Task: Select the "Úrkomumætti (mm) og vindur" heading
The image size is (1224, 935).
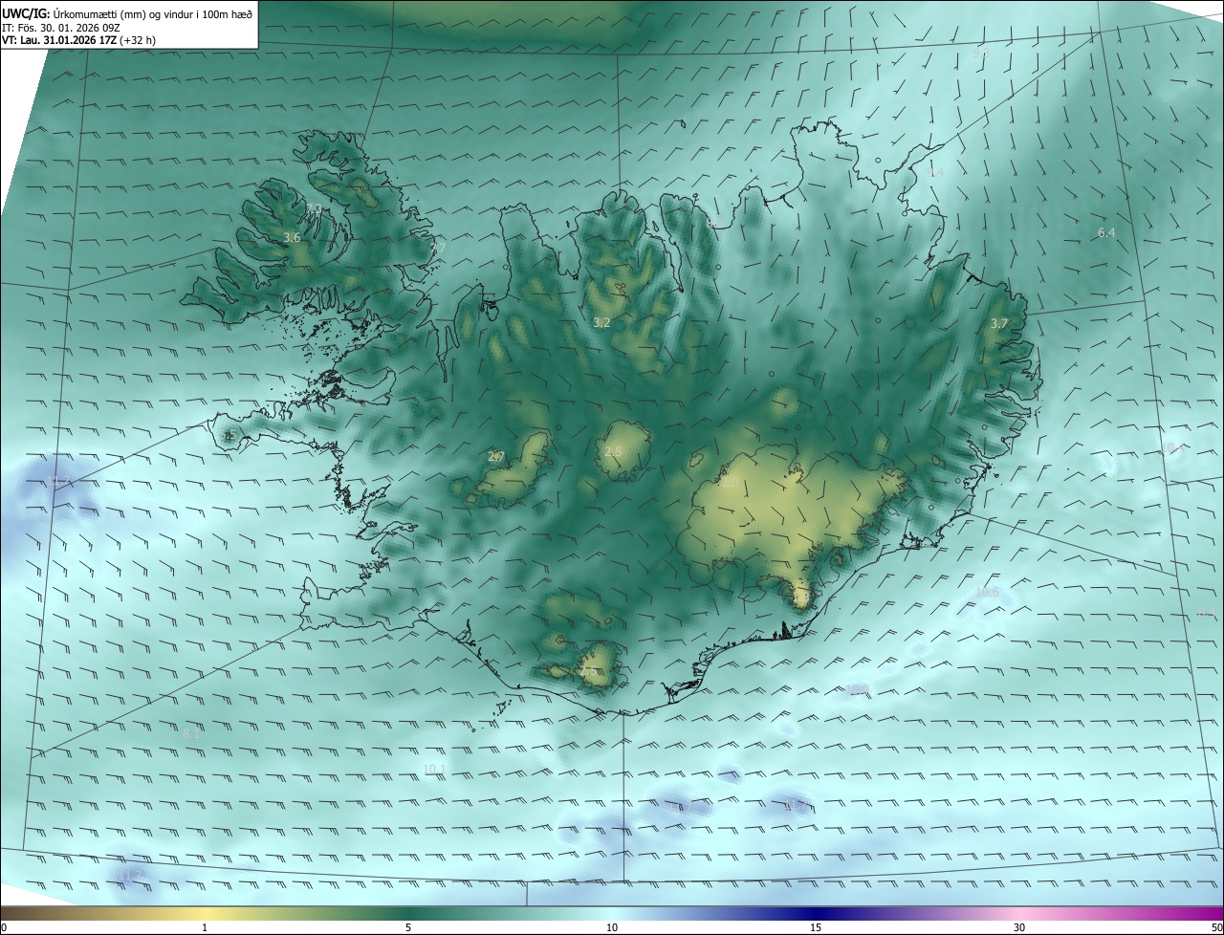Action: [x=123, y=13]
